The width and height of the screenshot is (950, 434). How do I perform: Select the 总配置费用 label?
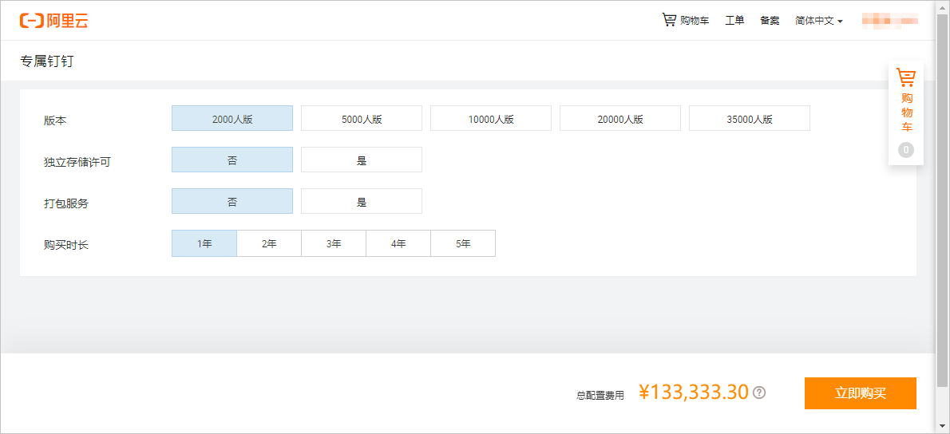[600, 396]
